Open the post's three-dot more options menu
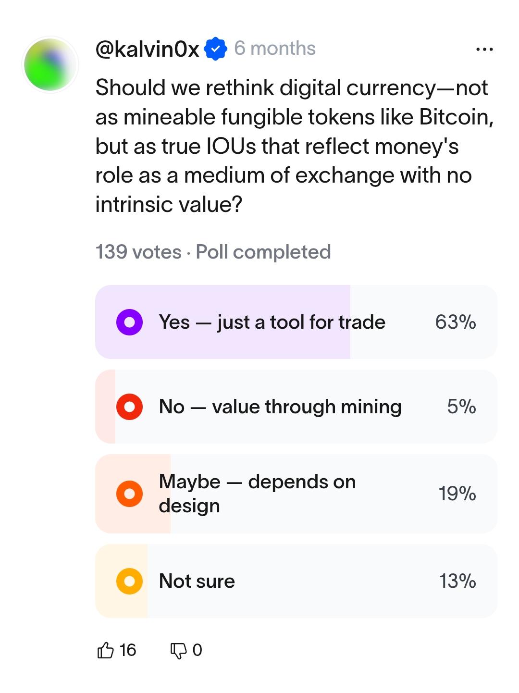This screenshot has height=693, width=519. pyautogui.click(x=484, y=49)
